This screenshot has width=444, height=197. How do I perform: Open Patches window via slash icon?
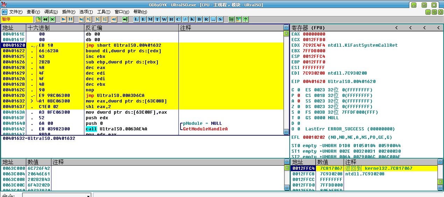pyautogui.click(x=185, y=19)
